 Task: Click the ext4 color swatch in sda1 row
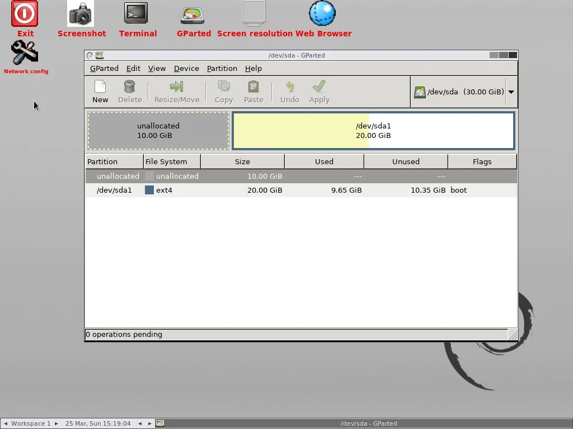(149, 190)
